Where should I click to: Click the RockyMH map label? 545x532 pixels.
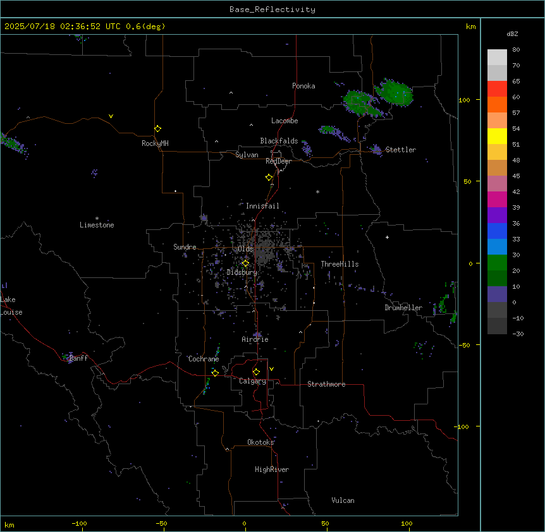click(155, 143)
